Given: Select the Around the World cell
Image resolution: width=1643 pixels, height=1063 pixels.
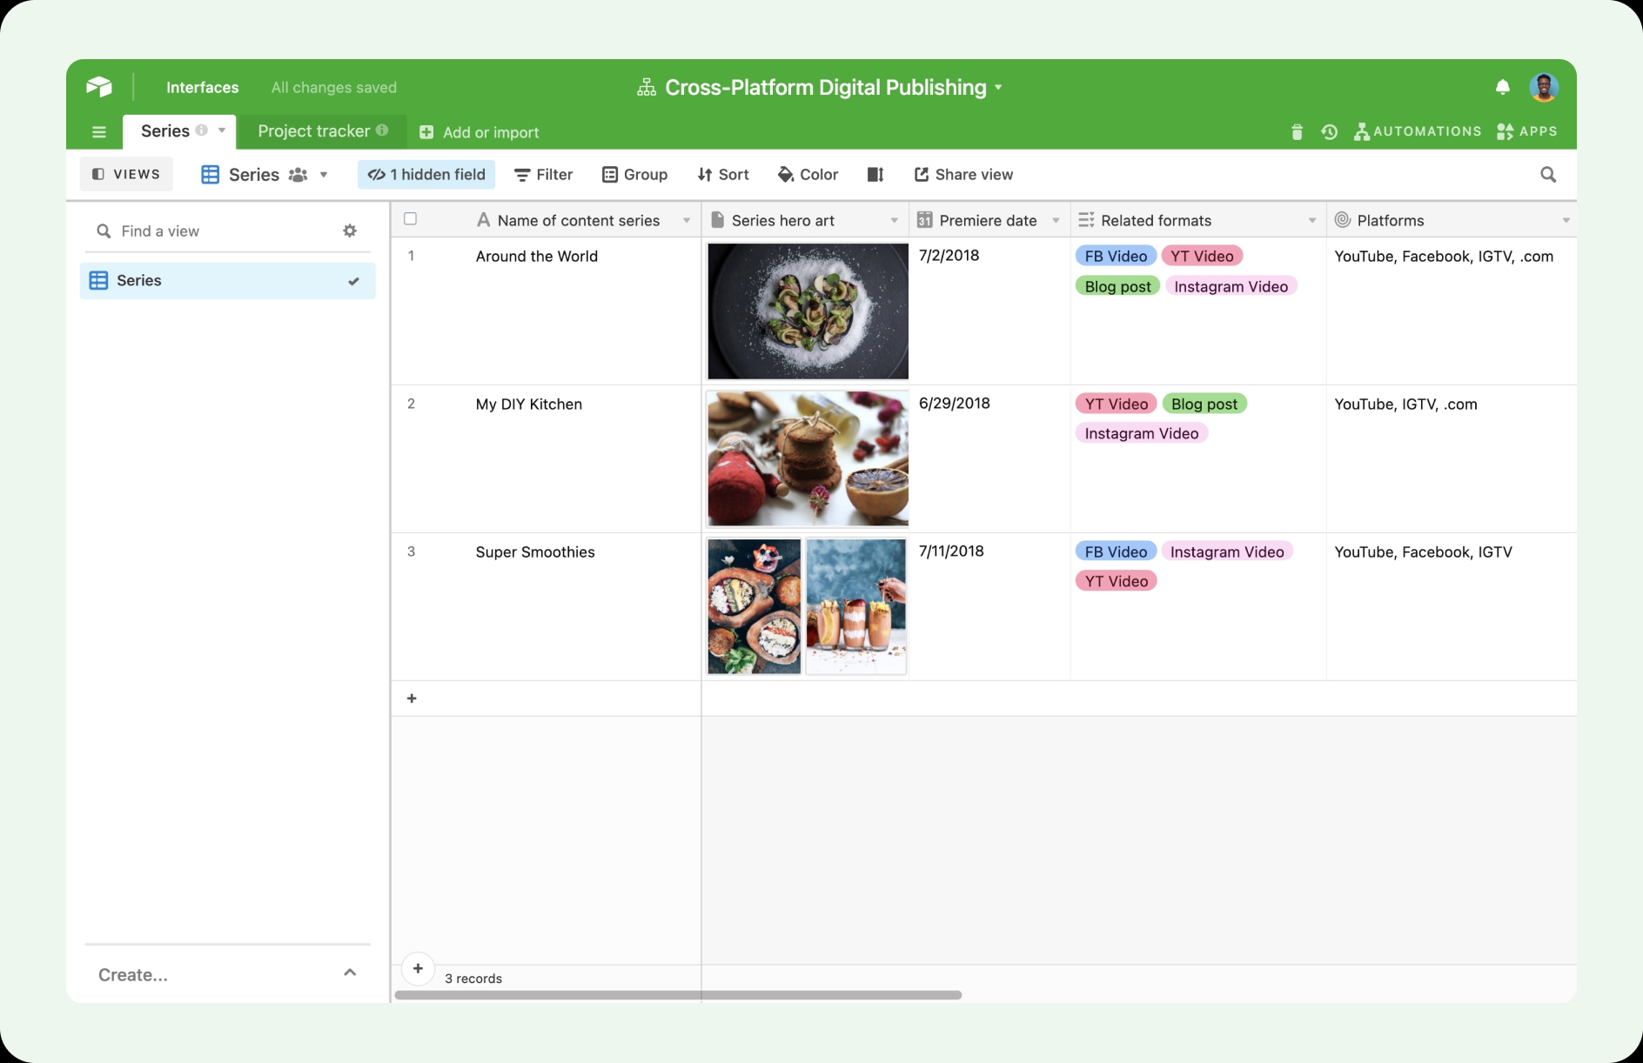Looking at the screenshot, I should tap(547, 311).
